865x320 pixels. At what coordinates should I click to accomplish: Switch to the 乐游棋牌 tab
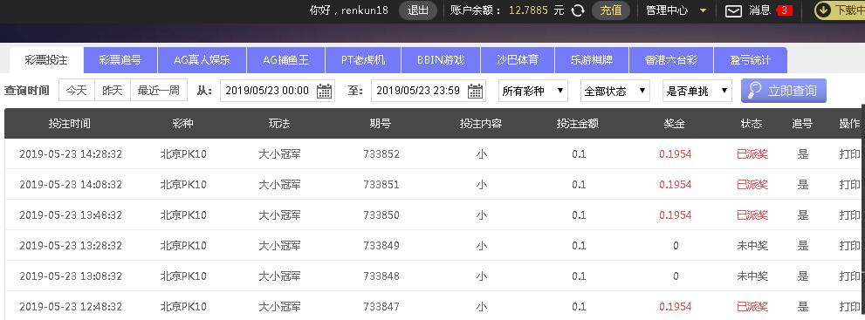[592, 60]
